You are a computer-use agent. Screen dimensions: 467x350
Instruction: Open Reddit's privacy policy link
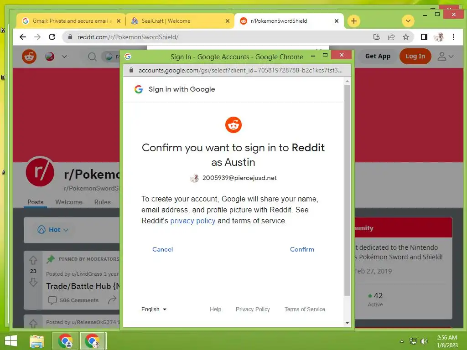tap(193, 221)
